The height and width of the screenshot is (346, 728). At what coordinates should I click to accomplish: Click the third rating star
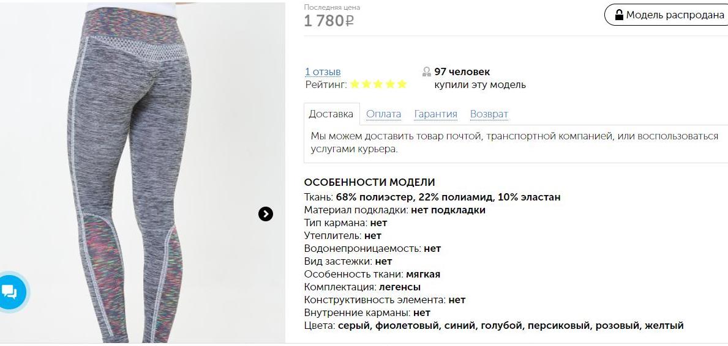(x=378, y=84)
